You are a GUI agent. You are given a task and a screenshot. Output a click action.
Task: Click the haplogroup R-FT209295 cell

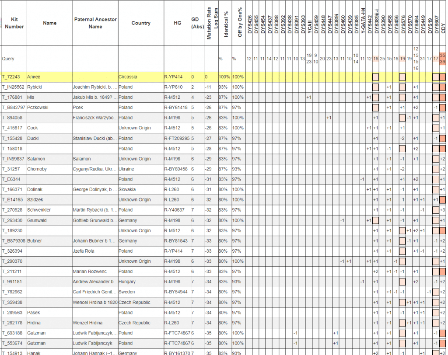tap(177, 138)
